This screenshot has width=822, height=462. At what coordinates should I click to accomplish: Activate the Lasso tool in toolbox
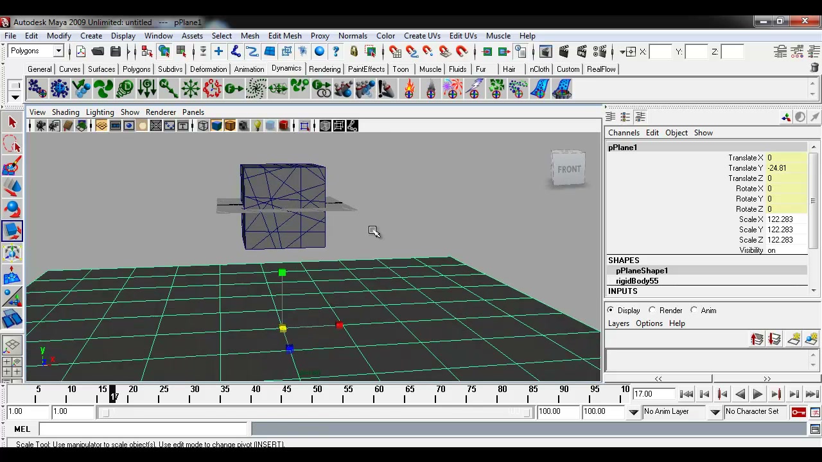[12, 144]
